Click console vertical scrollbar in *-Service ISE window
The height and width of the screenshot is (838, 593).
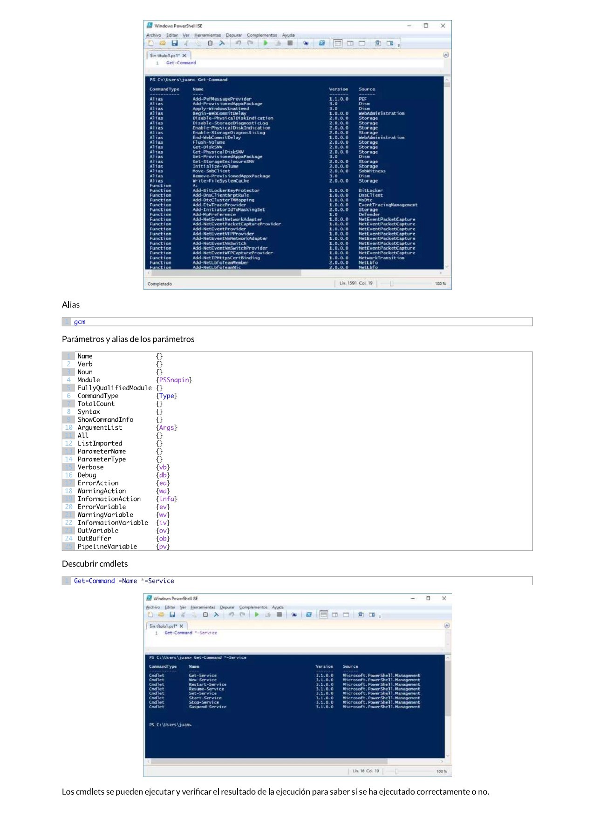click(x=448, y=689)
